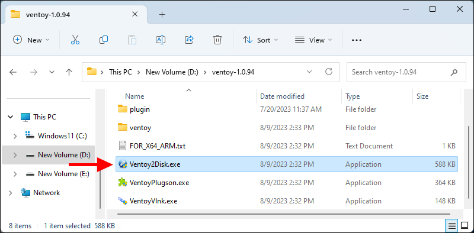
Task: Click the Copy icon in toolbar
Action: [x=104, y=40]
